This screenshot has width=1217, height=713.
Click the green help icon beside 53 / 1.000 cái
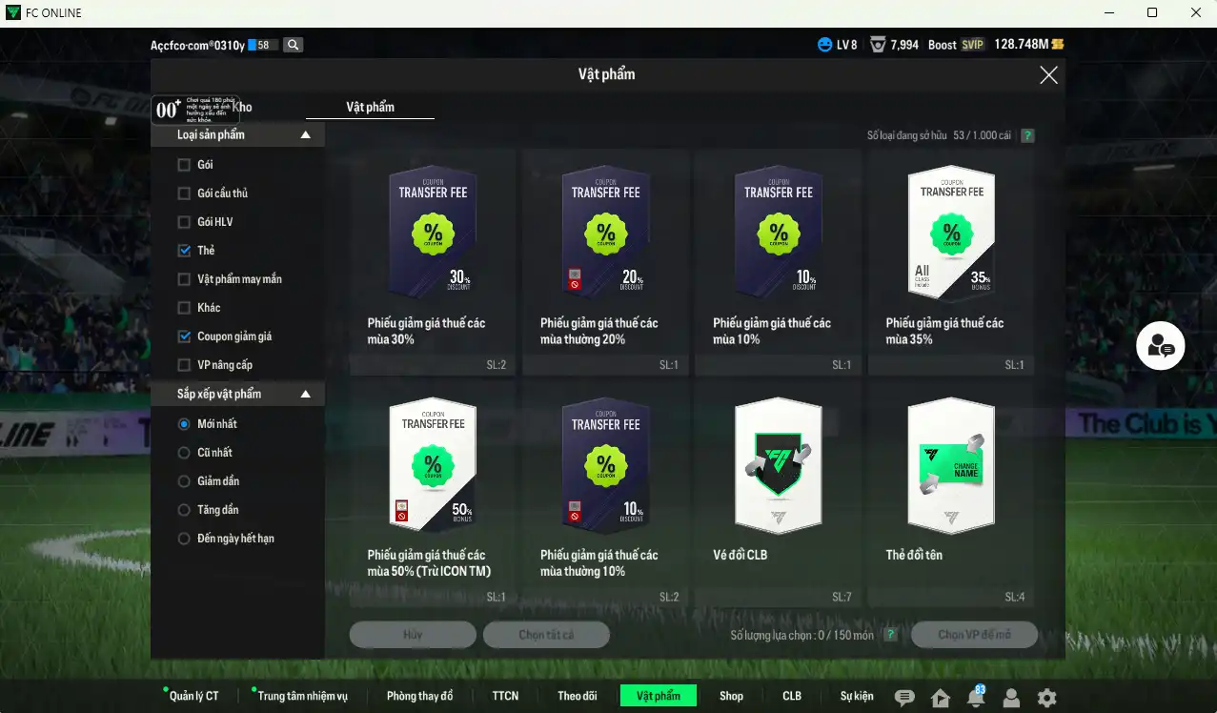(x=1027, y=135)
